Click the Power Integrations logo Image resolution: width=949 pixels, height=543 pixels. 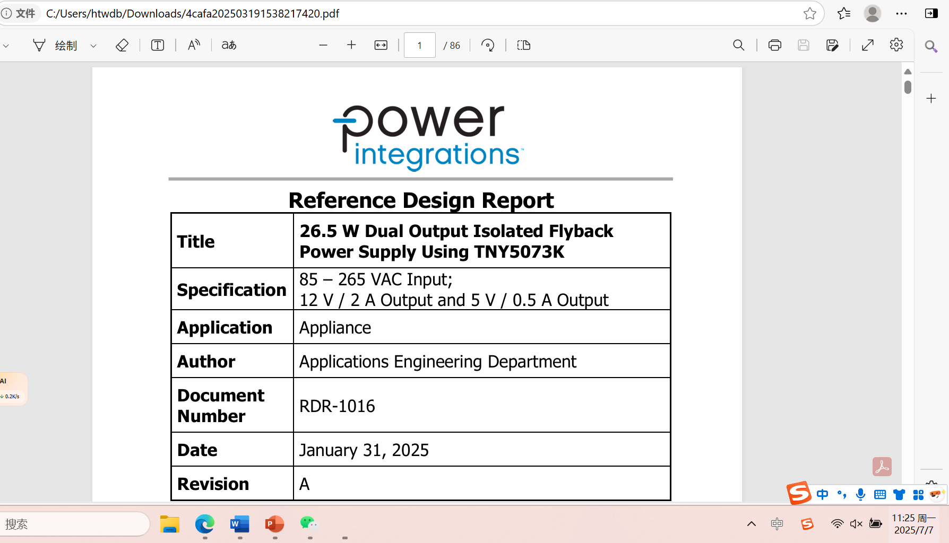[428, 138]
